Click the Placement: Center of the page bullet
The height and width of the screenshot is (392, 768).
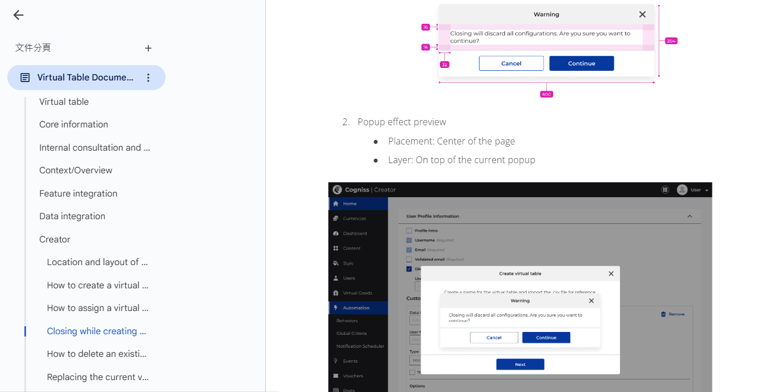tap(452, 141)
